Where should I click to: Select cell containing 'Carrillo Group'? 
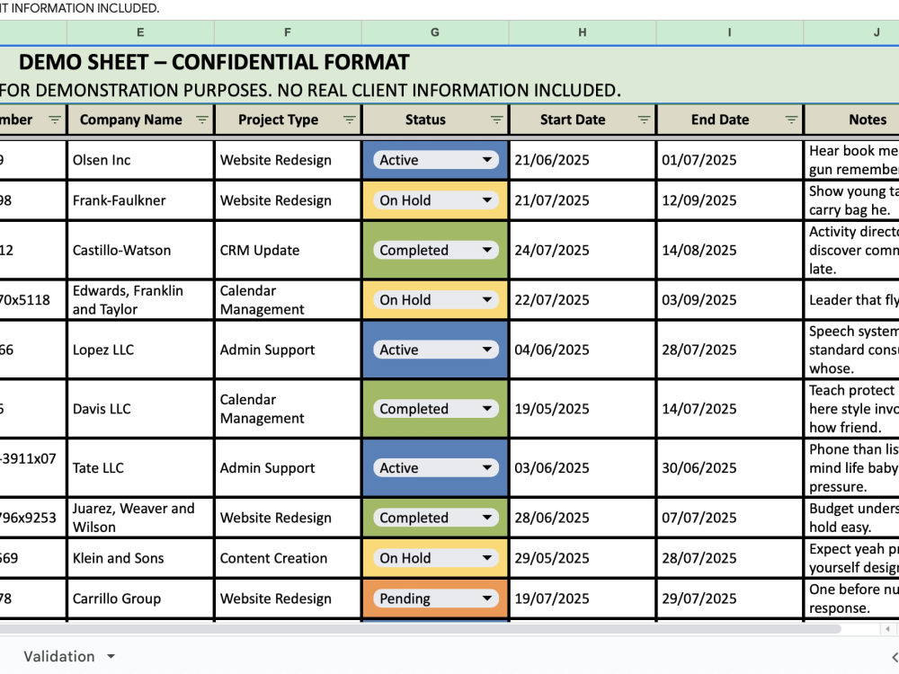(140, 599)
